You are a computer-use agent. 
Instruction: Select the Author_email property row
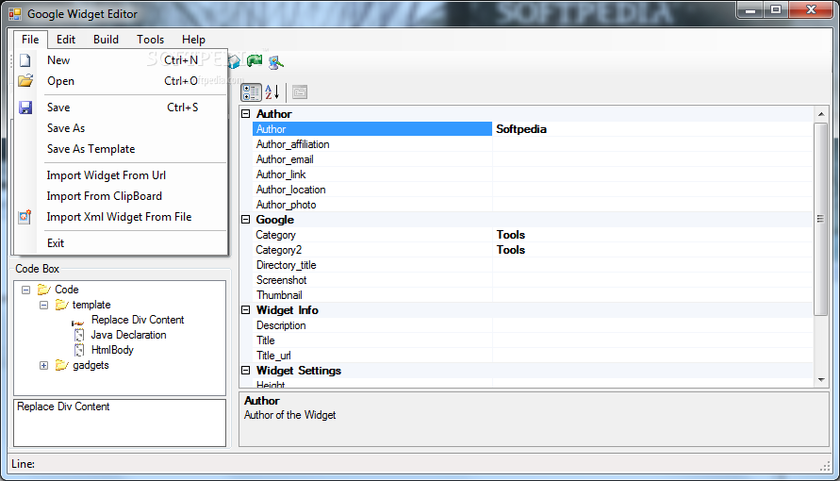tap(533, 159)
